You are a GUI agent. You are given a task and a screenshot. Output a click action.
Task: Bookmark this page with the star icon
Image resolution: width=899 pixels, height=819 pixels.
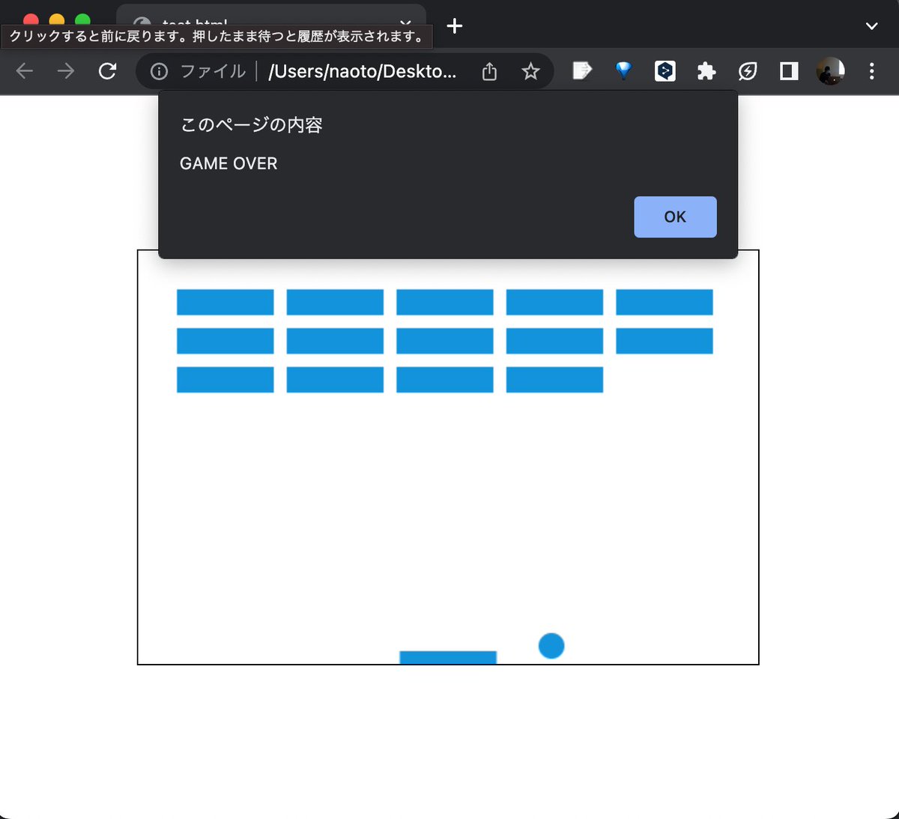tap(530, 71)
